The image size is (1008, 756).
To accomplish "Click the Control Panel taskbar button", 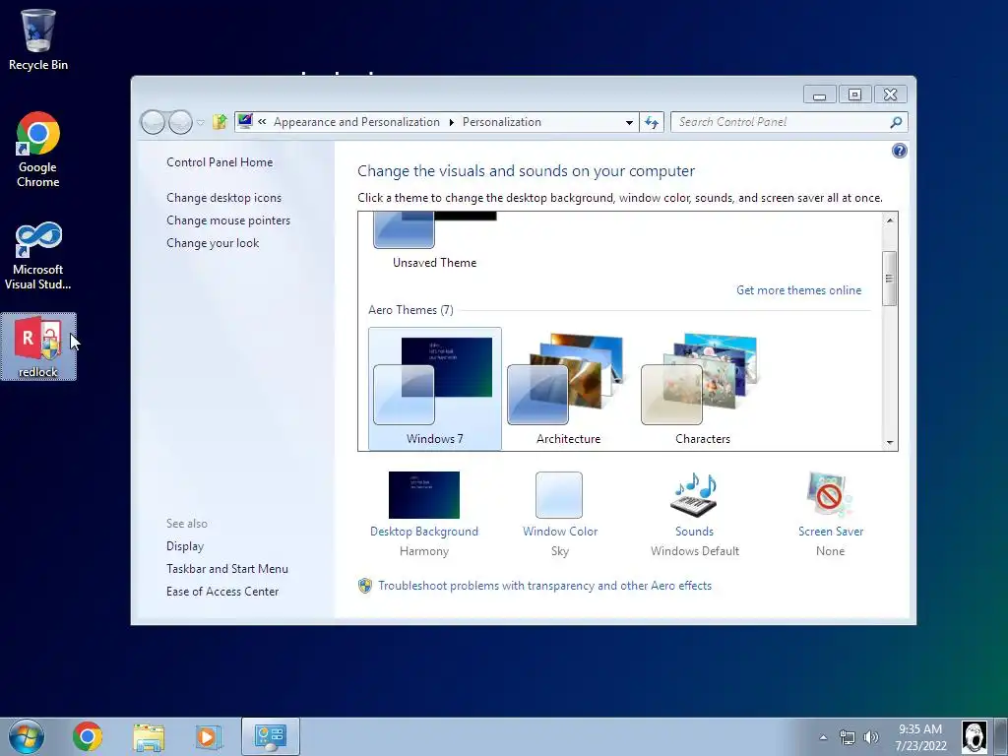I will click(x=270, y=736).
